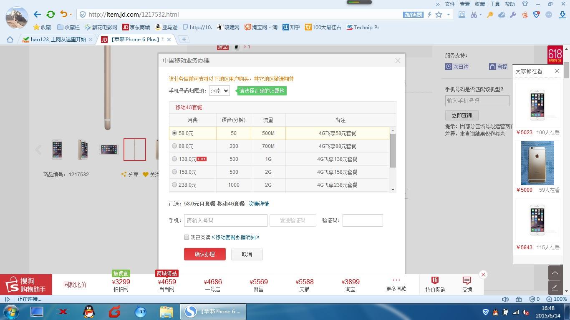Click the 立即查询 query button
Image resolution: width=570 pixels, height=320 pixels.
tap(462, 115)
